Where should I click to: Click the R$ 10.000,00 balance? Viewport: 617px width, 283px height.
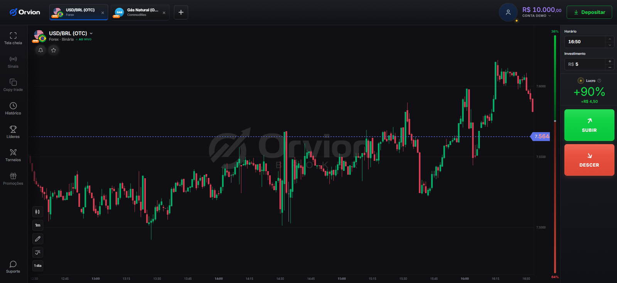click(542, 10)
